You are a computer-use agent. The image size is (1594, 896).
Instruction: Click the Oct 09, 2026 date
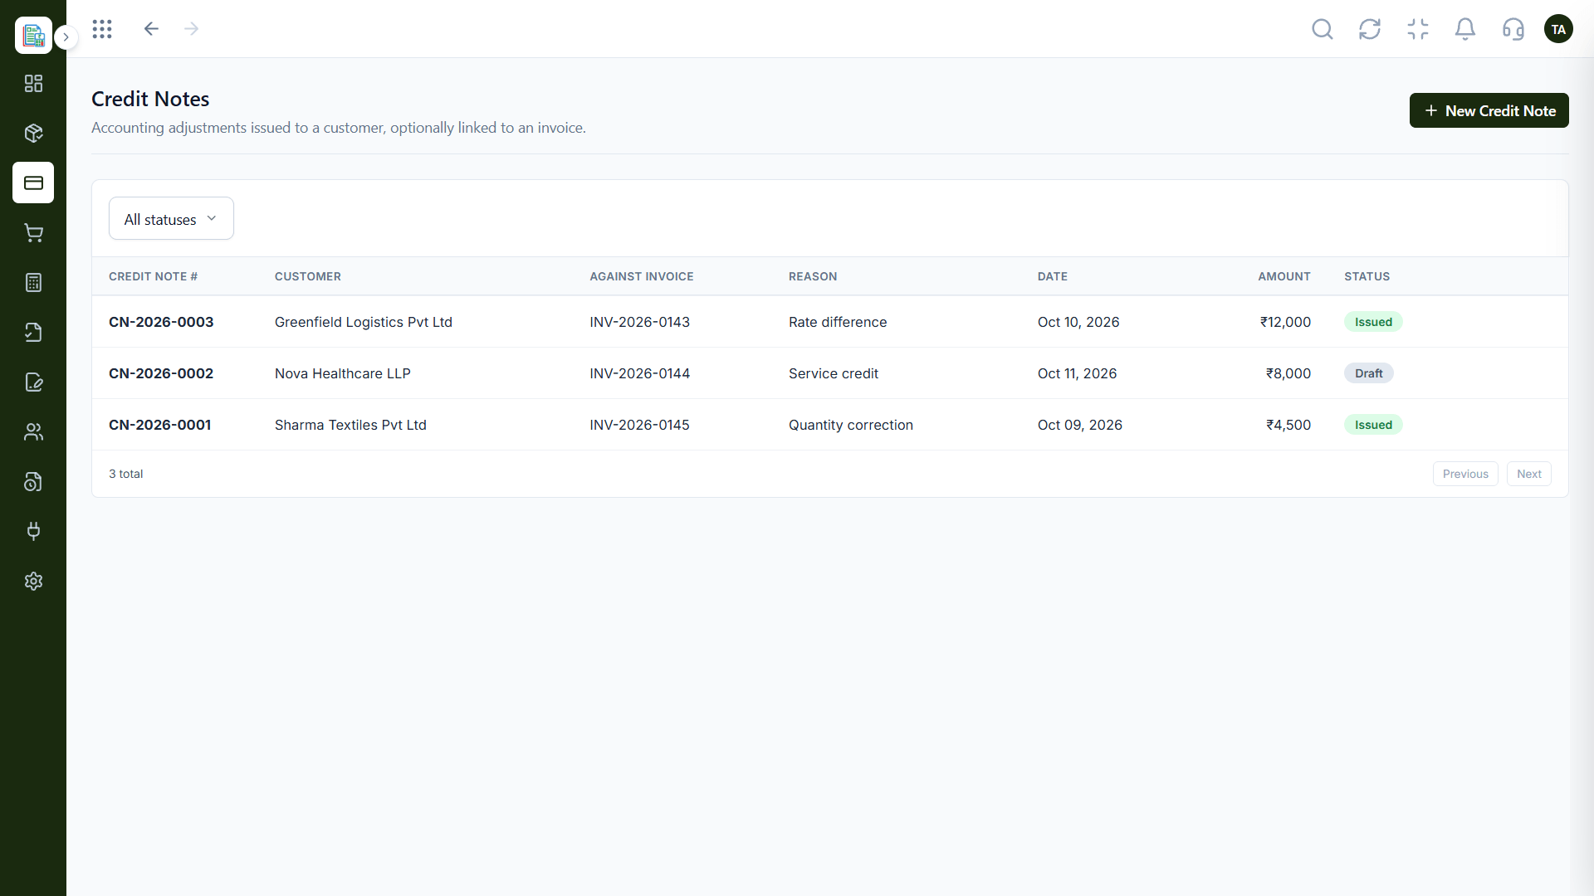1079,425
